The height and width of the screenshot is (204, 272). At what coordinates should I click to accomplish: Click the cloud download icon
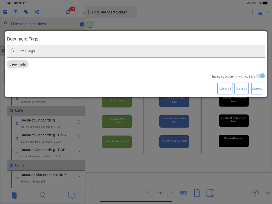(255, 193)
